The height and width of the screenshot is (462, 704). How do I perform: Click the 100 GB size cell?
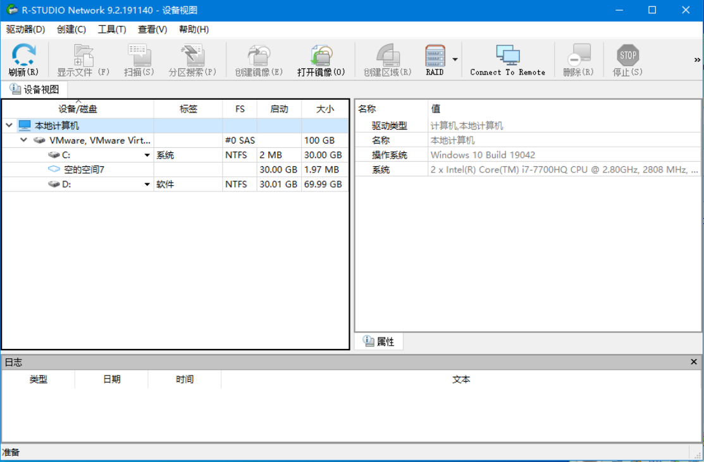pos(325,140)
